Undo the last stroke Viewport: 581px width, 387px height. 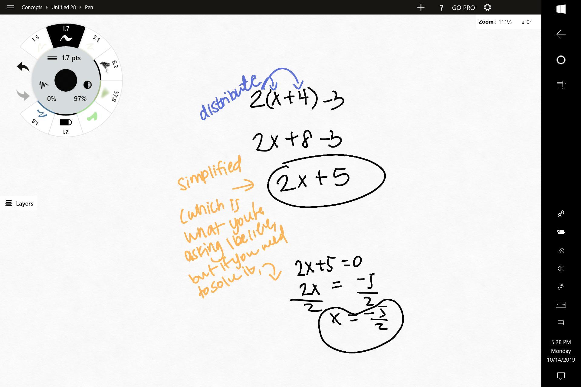(x=23, y=67)
